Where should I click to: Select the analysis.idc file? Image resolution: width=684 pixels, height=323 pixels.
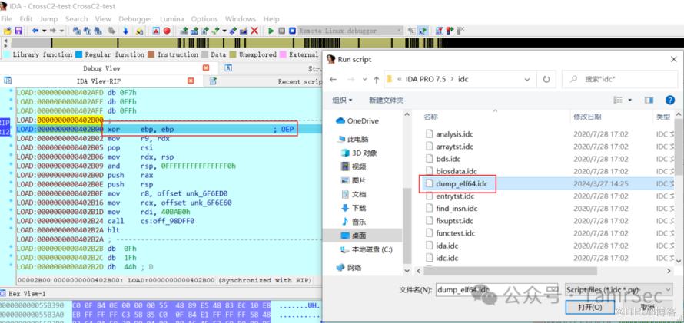454,134
